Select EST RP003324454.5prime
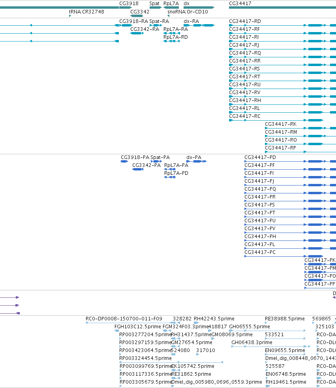The image size is (336, 388). (145, 358)
